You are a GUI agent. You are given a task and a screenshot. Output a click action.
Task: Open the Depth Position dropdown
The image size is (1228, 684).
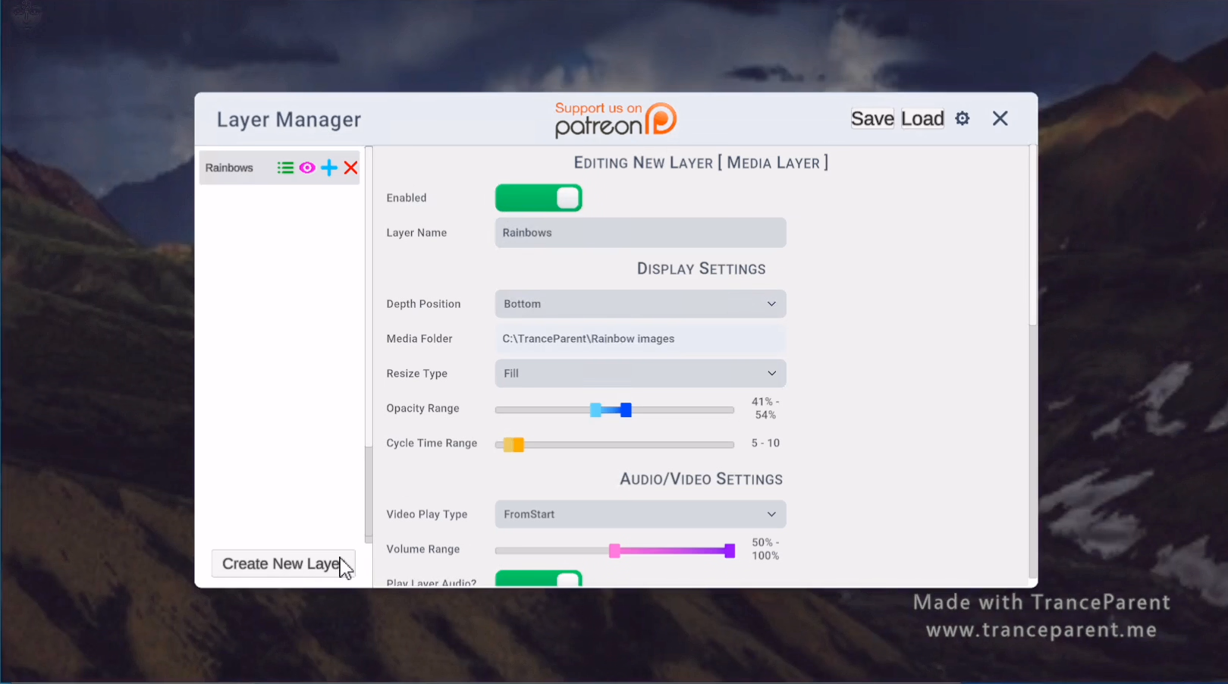coord(640,304)
